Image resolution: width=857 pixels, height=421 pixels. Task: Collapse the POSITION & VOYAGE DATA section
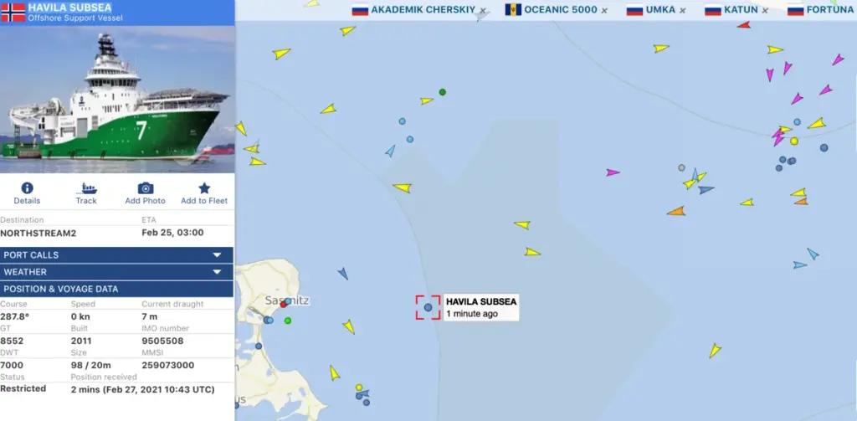[116, 289]
